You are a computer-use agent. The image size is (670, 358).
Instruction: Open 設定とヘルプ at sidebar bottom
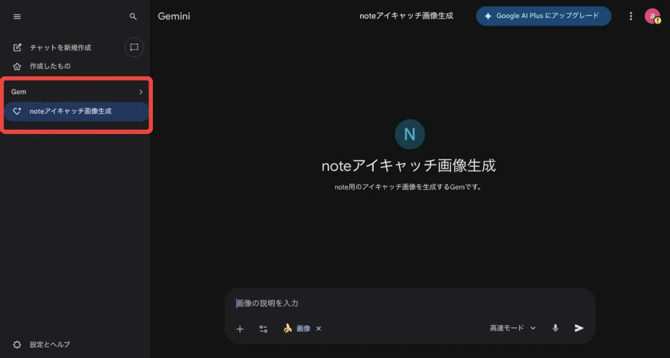tap(42, 344)
